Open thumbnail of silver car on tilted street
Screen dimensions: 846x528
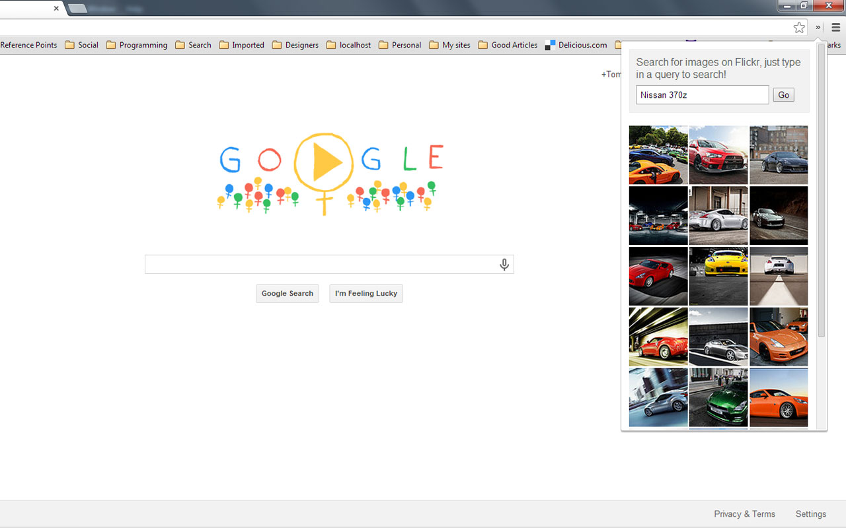[x=658, y=397]
